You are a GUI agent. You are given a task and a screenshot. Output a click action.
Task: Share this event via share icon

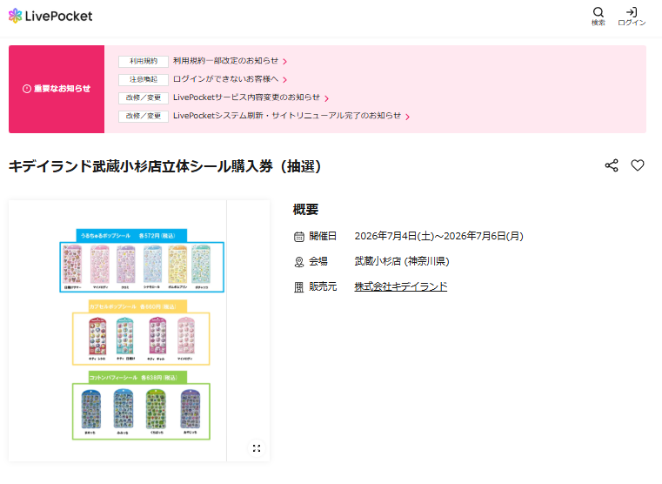pos(612,165)
